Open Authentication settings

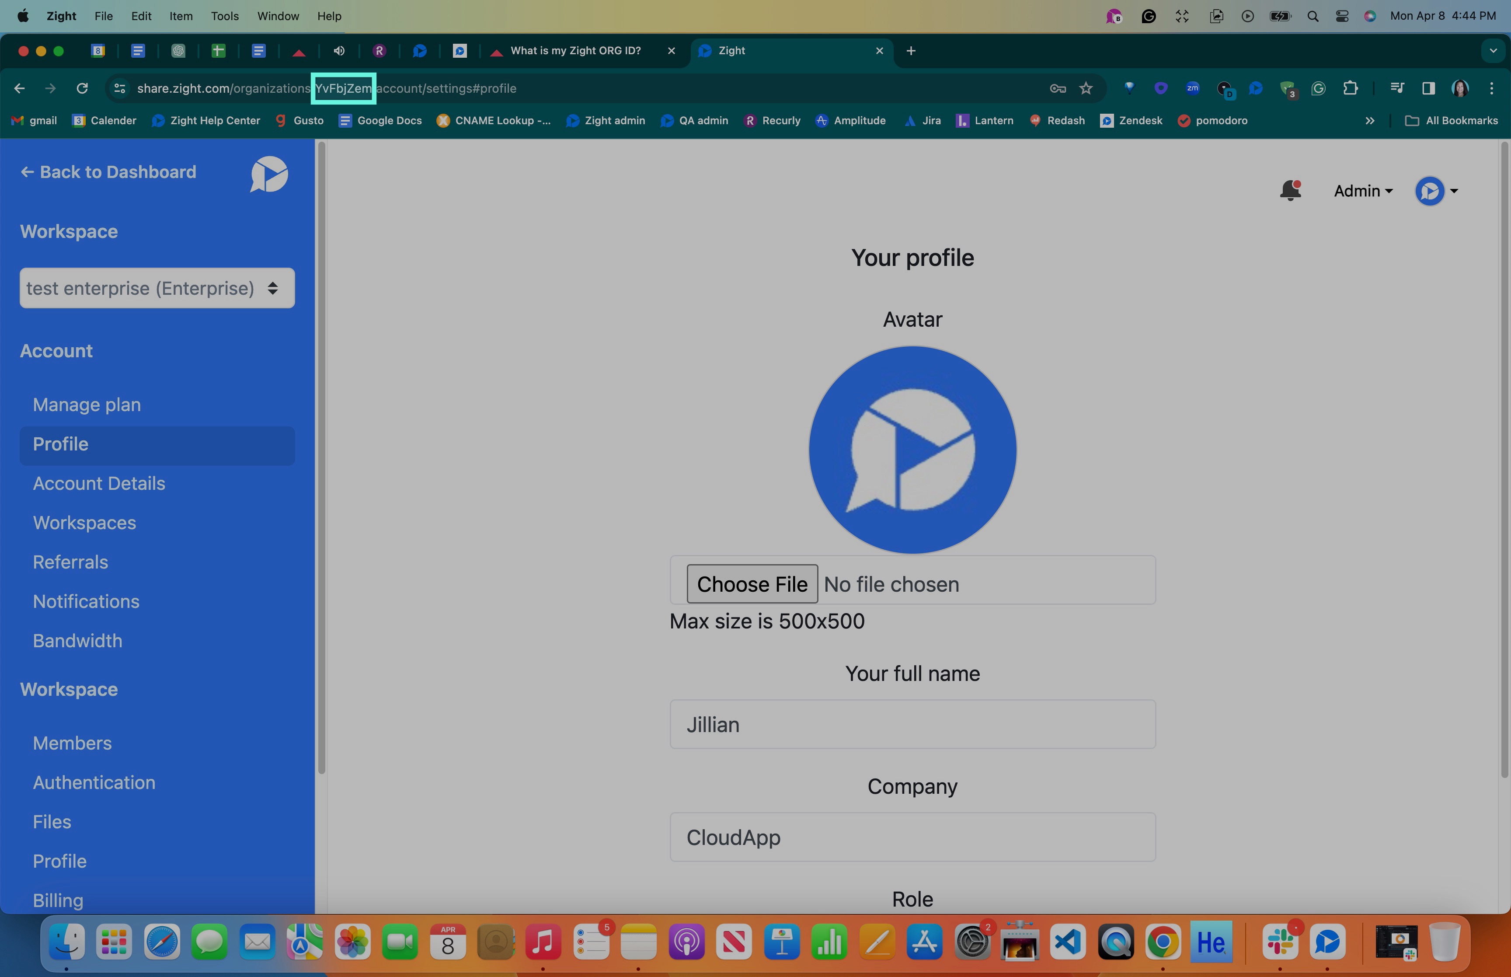(94, 782)
